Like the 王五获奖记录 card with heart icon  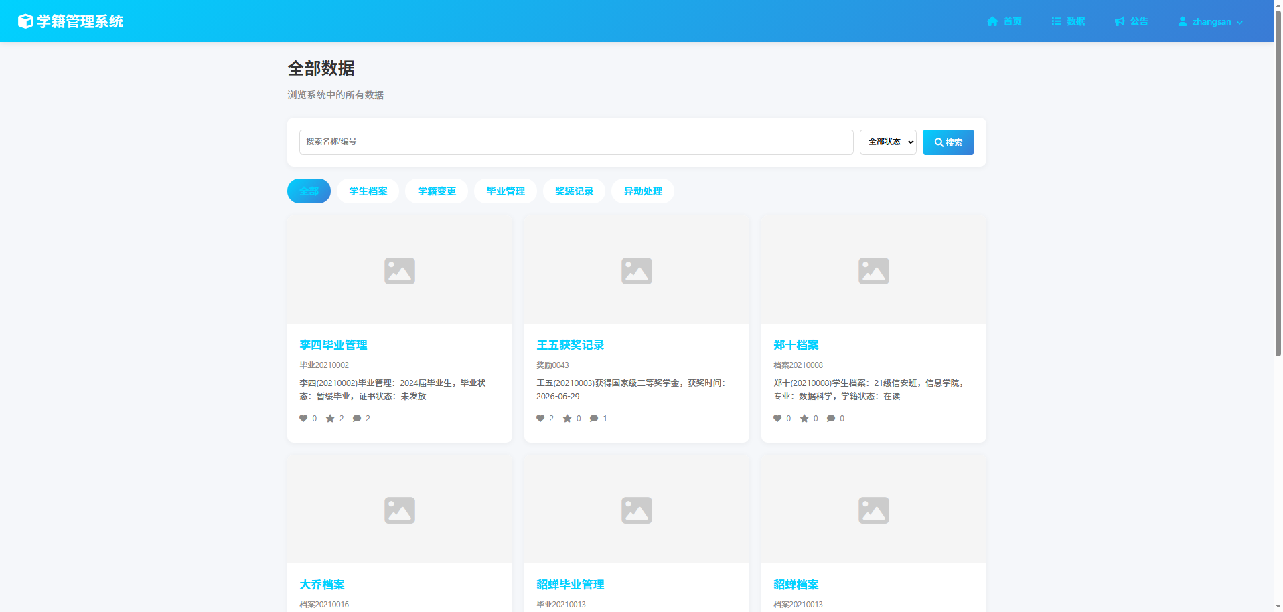(540, 419)
